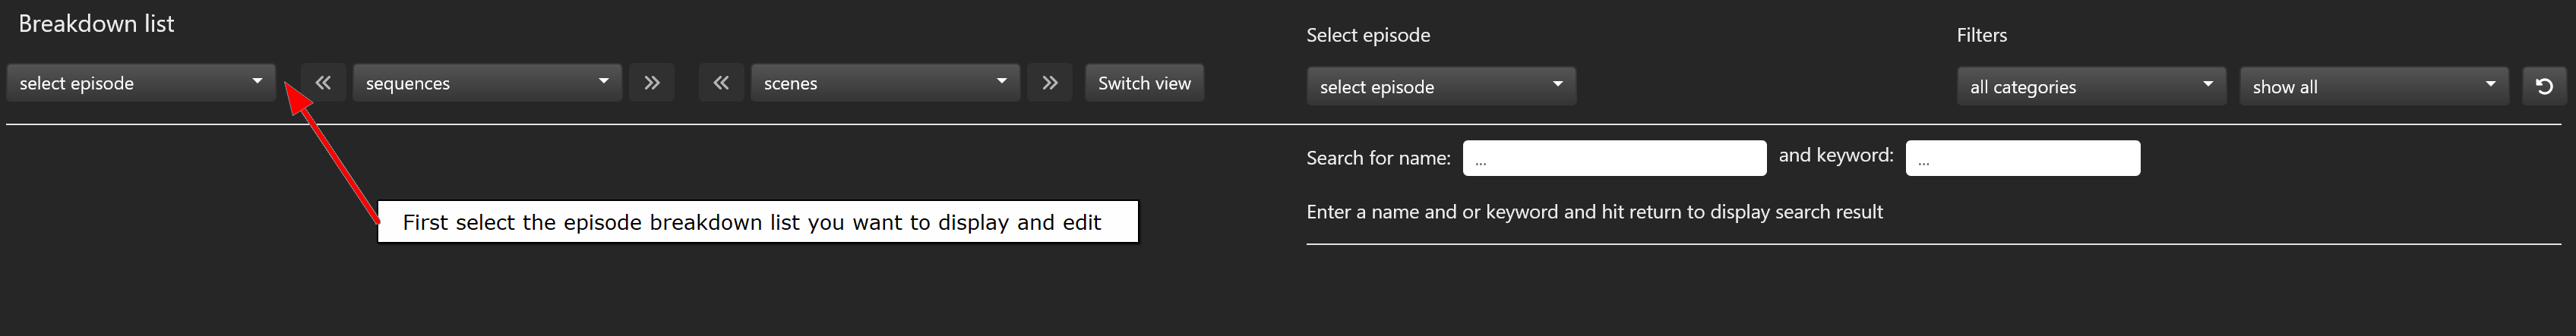This screenshot has width=2576, height=336.
Task: Focus the and keyword search field
Action: click(x=2022, y=159)
